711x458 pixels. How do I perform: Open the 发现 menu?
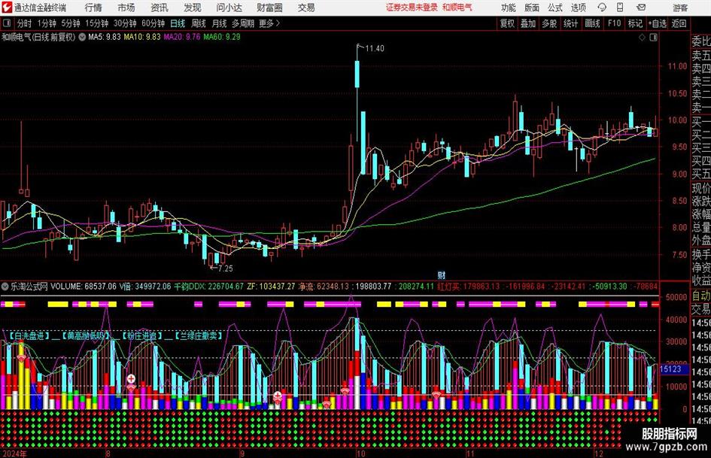tap(193, 8)
